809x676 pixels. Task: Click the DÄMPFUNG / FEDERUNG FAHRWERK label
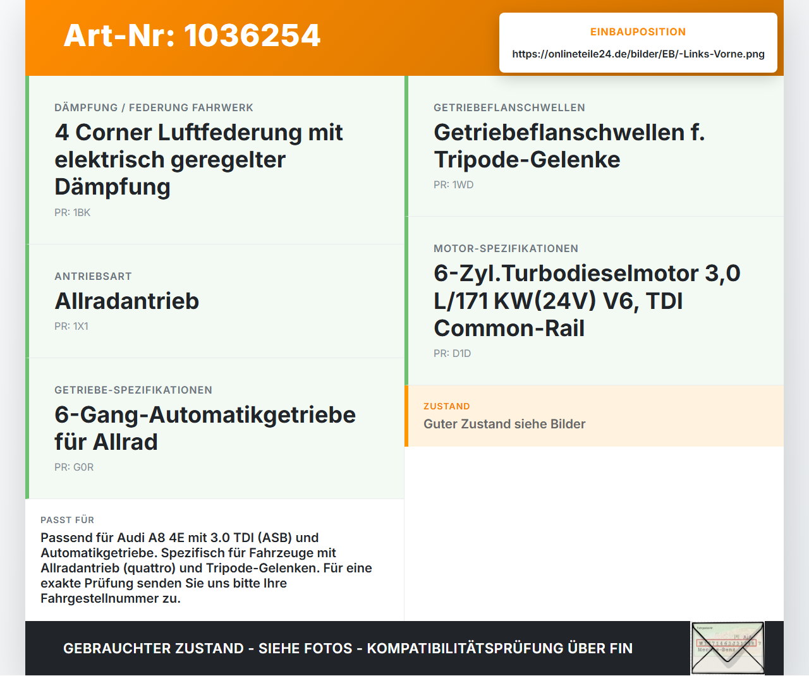coord(154,107)
